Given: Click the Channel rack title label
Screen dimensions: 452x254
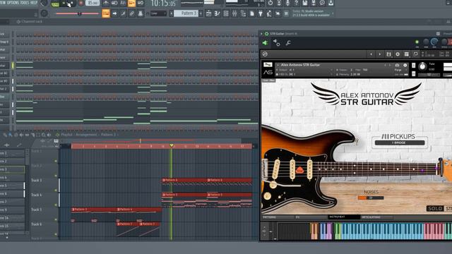Looking at the screenshot, I should click(x=32, y=22).
